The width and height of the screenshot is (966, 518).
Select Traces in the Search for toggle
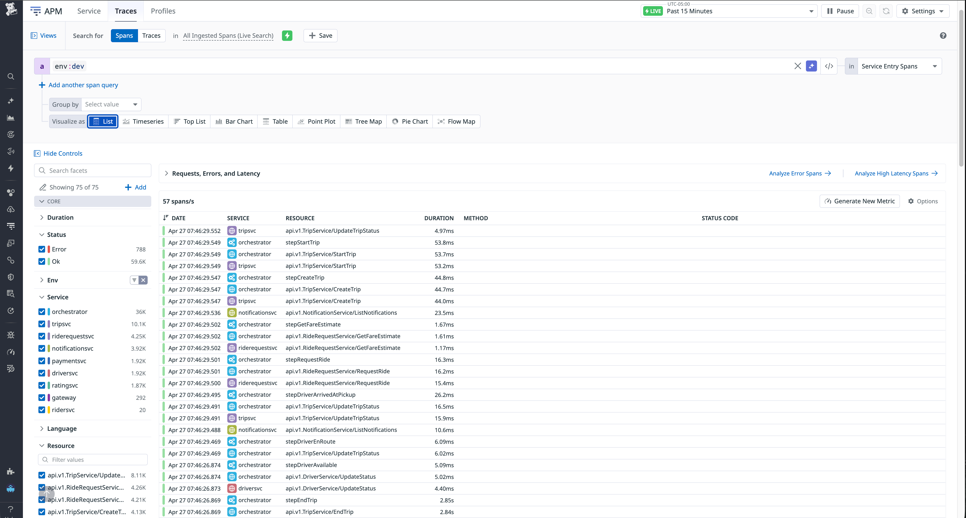tap(152, 36)
